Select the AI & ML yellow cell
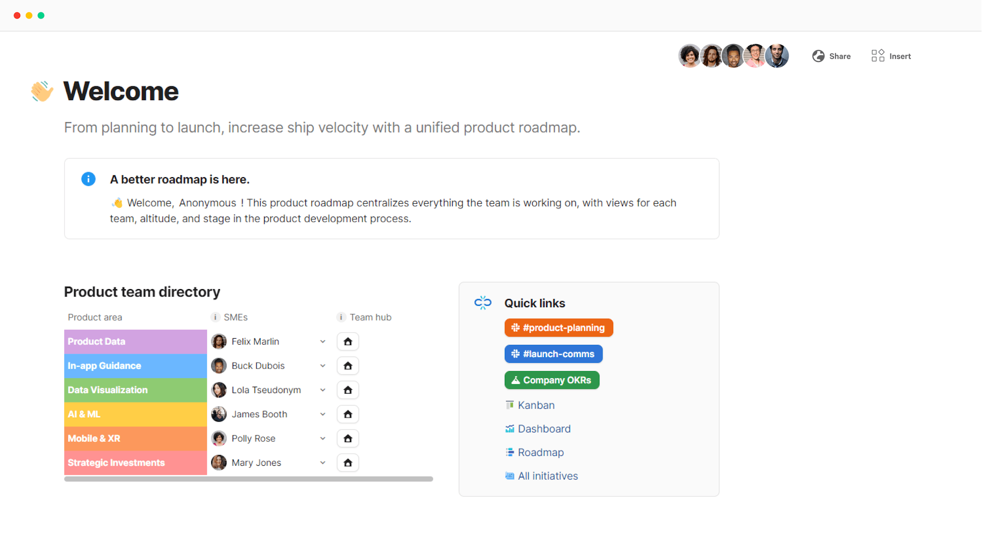Image resolution: width=982 pixels, height=534 pixels. click(x=136, y=414)
